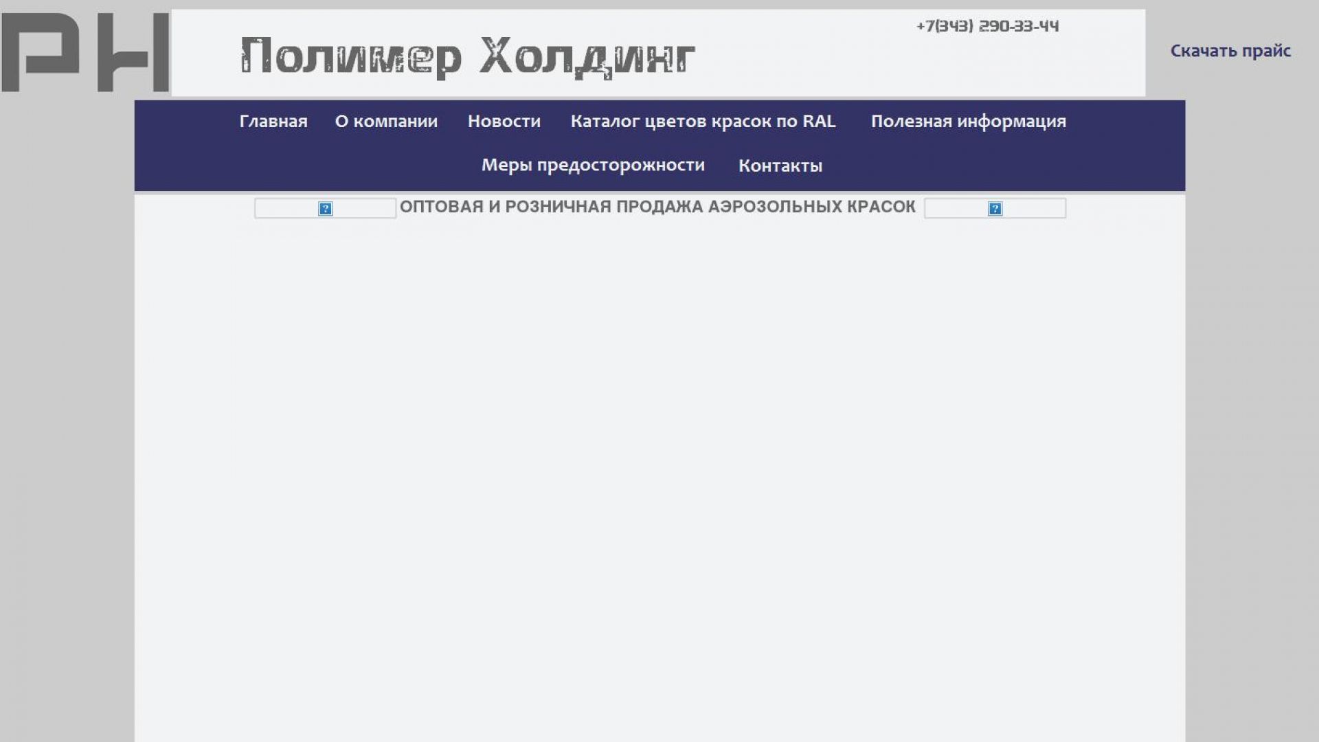This screenshot has width=1319, height=742.
Task: Click the phone number +7(343) 290-33-44
Action: 987,26
